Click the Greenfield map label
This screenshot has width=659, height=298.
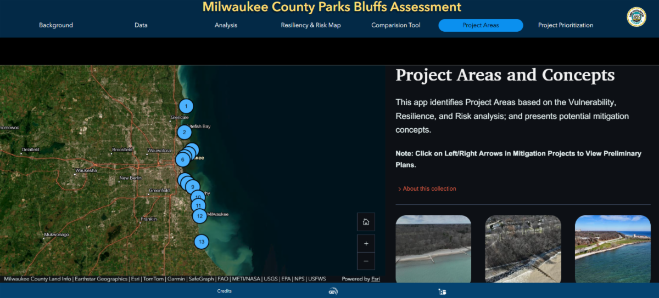160,191
